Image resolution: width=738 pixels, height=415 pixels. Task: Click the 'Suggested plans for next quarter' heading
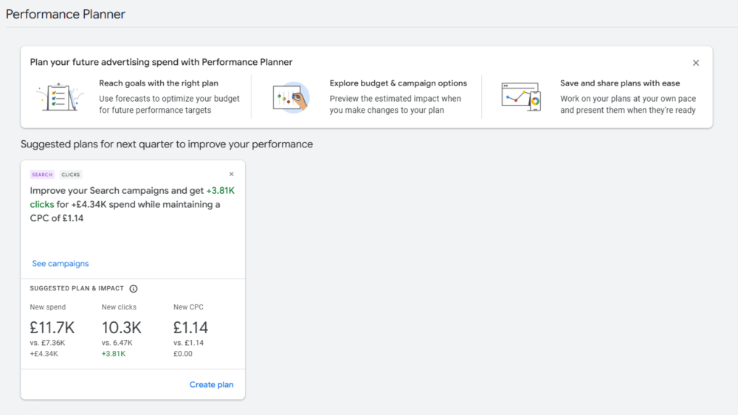(167, 144)
